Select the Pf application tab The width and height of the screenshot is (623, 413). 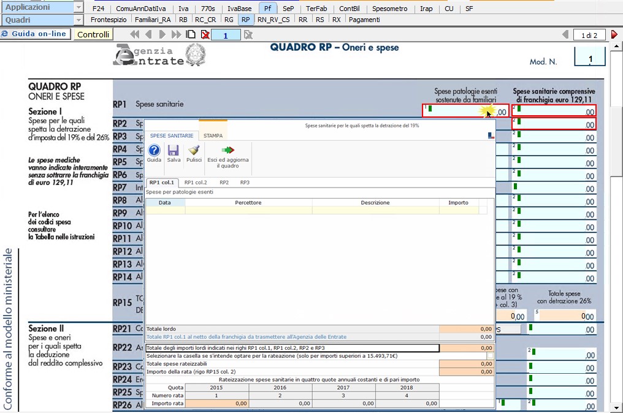coord(268,9)
